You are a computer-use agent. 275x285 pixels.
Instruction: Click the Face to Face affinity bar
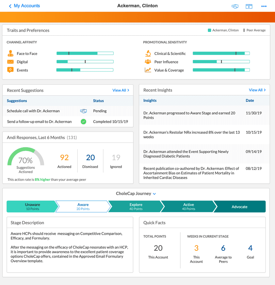(x=85, y=53)
